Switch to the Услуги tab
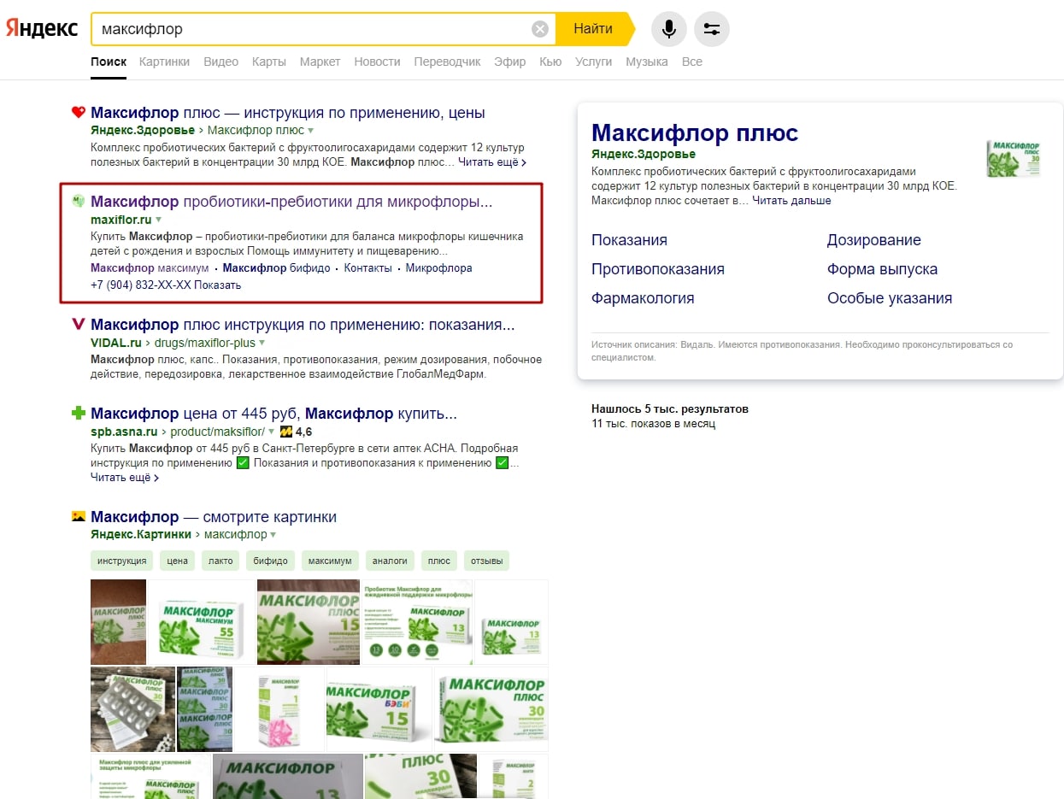Viewport: 1064px width, 799px height. point(593,62)
